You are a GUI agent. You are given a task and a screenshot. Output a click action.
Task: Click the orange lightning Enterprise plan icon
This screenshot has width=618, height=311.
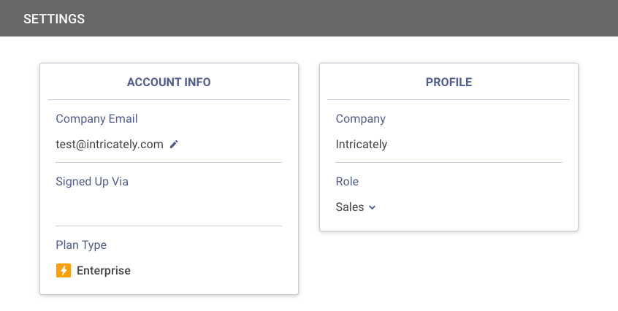coord(64,271)
